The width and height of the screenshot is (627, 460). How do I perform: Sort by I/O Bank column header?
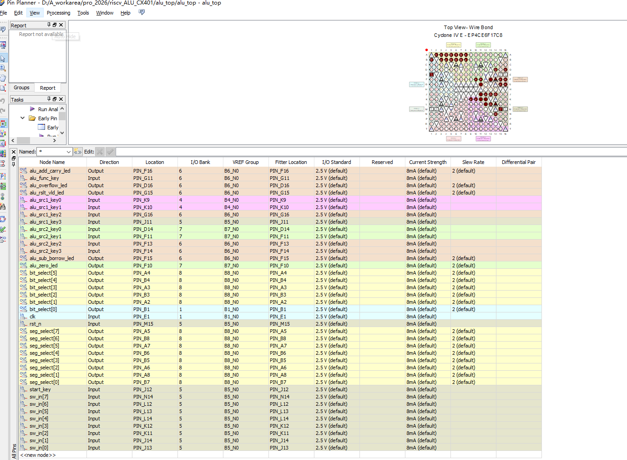click(200, 162)
